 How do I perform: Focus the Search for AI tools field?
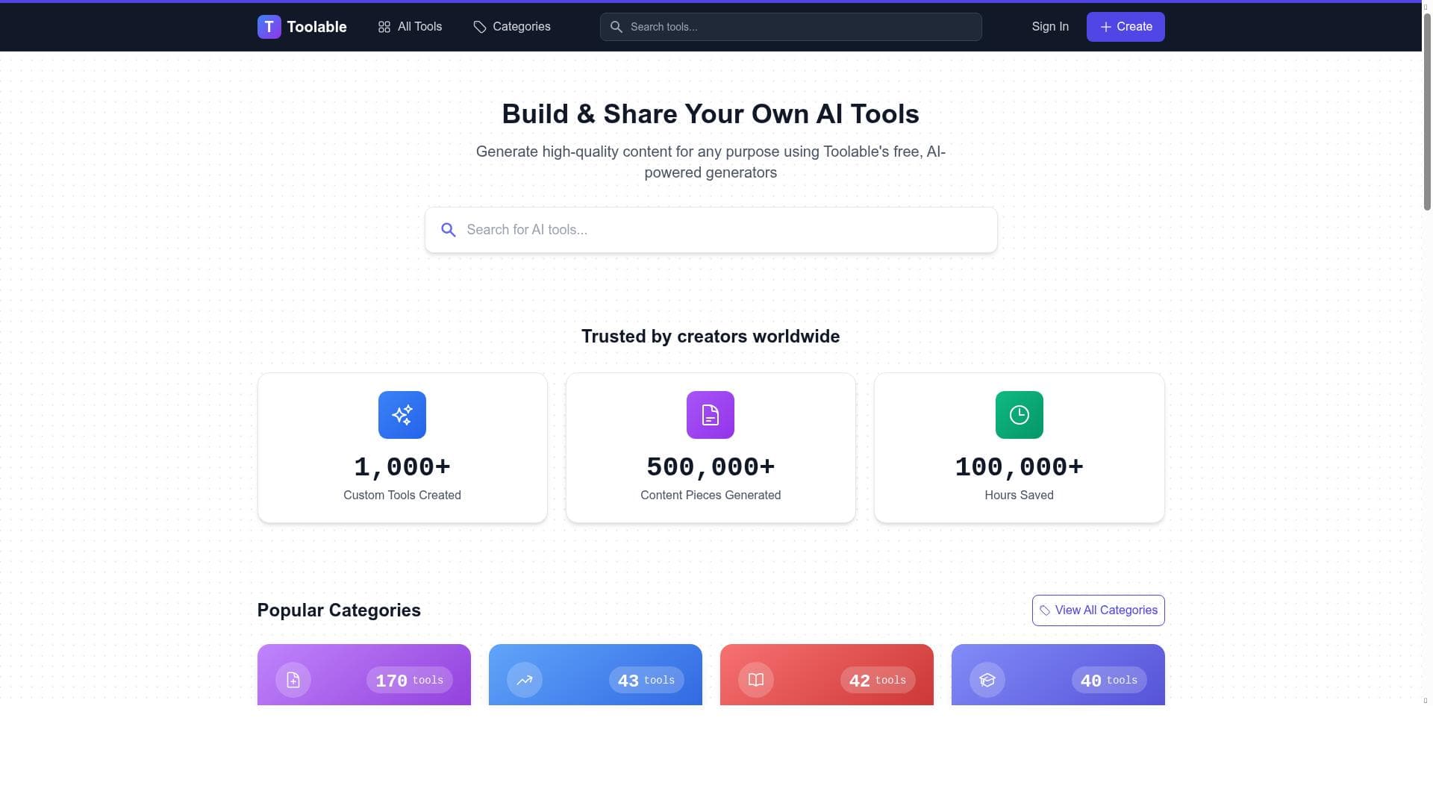[711, 230]
